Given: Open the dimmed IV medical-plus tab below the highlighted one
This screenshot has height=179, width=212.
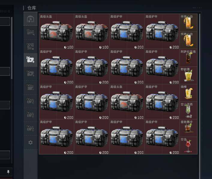Looking at the screenshot, I should (x=30, y=74).
